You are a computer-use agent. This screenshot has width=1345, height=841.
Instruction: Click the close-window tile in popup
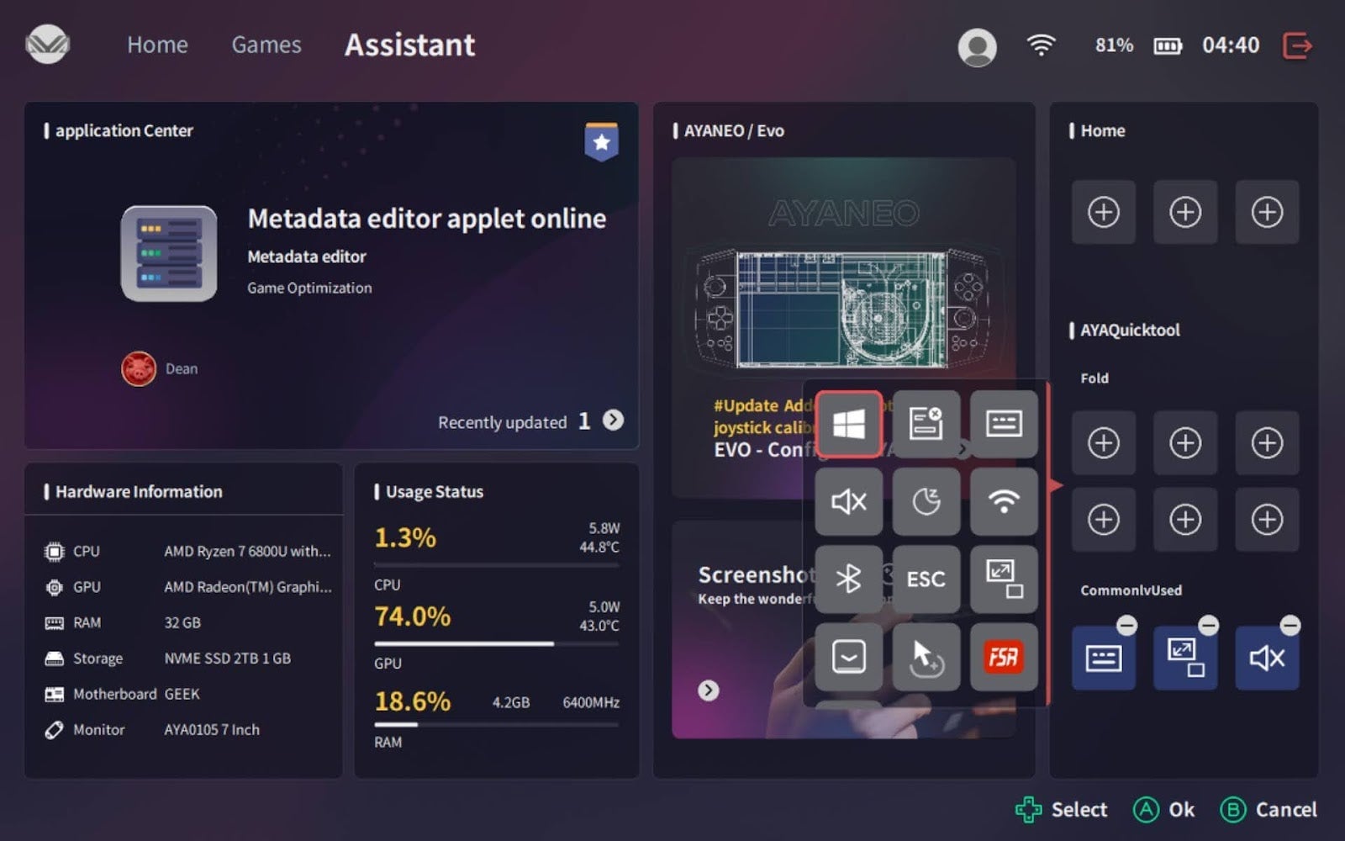coord(926,424)
